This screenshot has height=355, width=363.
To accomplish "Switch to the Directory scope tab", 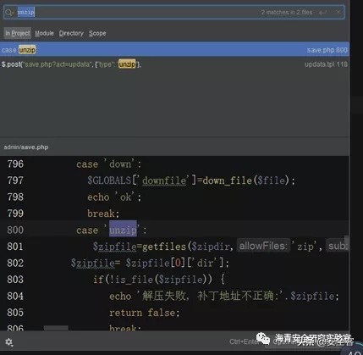I will (71, 33).
